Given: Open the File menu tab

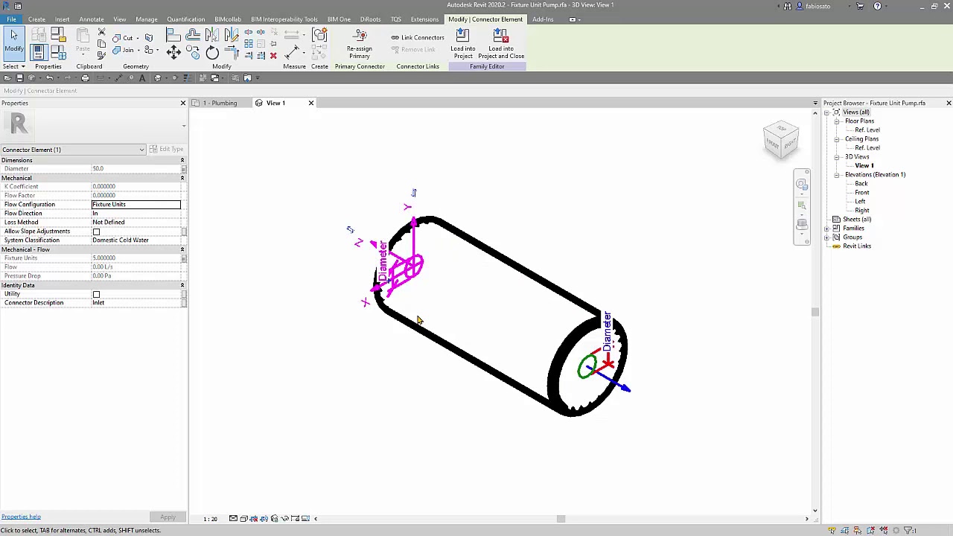Looking at the screenshot, I should tap(11, 19).
